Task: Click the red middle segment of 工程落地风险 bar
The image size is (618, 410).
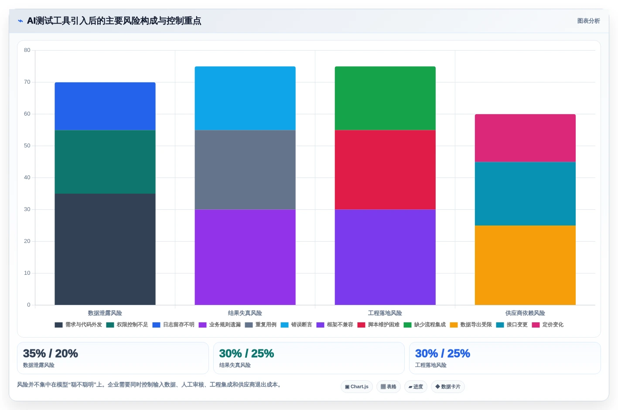Action: click(x=385, y=170)
